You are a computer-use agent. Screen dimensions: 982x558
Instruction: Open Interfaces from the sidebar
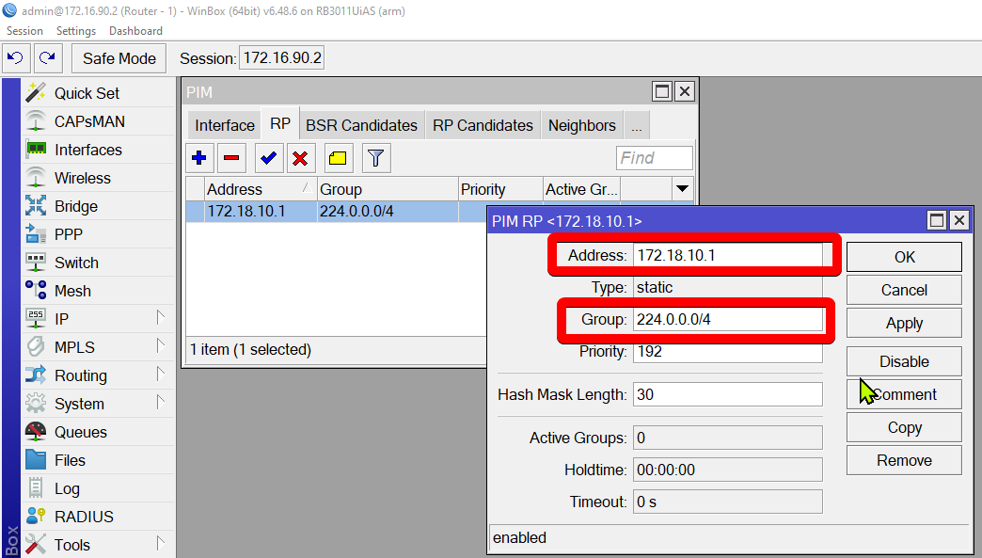pyautogui.click(x=87, y=150)
